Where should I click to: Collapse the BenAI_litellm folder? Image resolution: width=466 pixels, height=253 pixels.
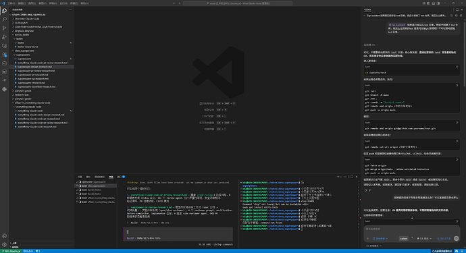[x=22, y=34]
